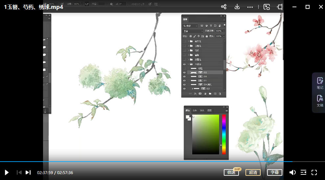Open the 笔记 notes side panel
Image resolution: width=325 pixels, height=180 pixels.
click(320, 83)
